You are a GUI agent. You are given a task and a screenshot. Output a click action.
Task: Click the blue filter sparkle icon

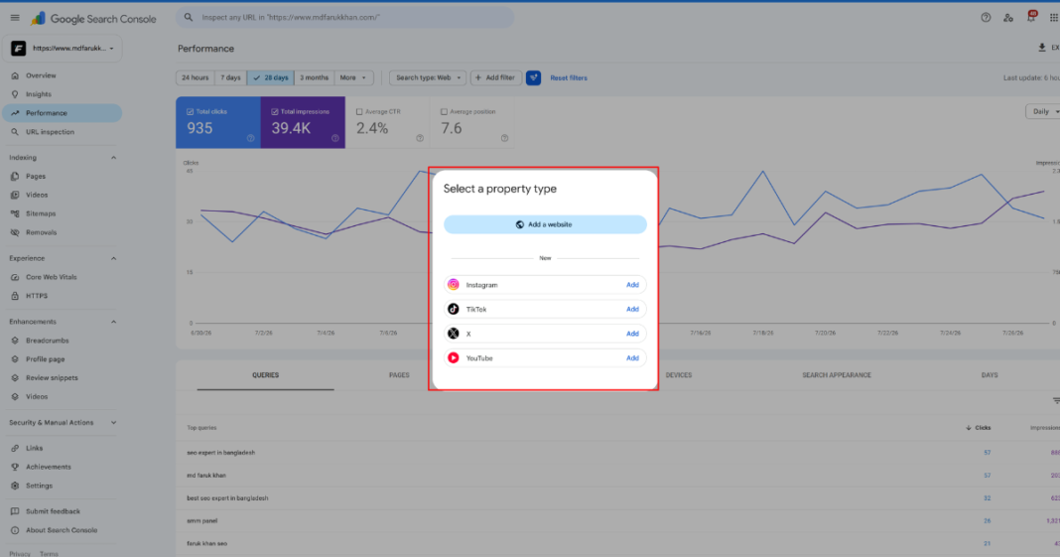click(x=533, y=77)
